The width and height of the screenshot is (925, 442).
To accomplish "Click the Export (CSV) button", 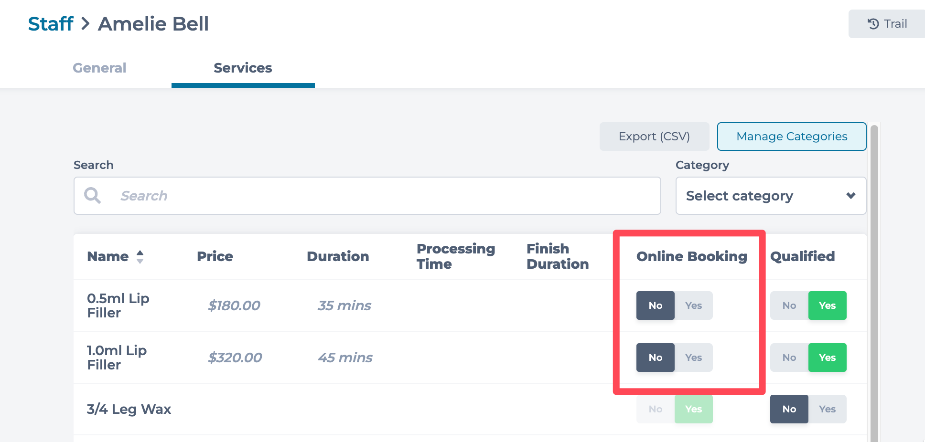I will pyautogui.click(x=655, y=137).
